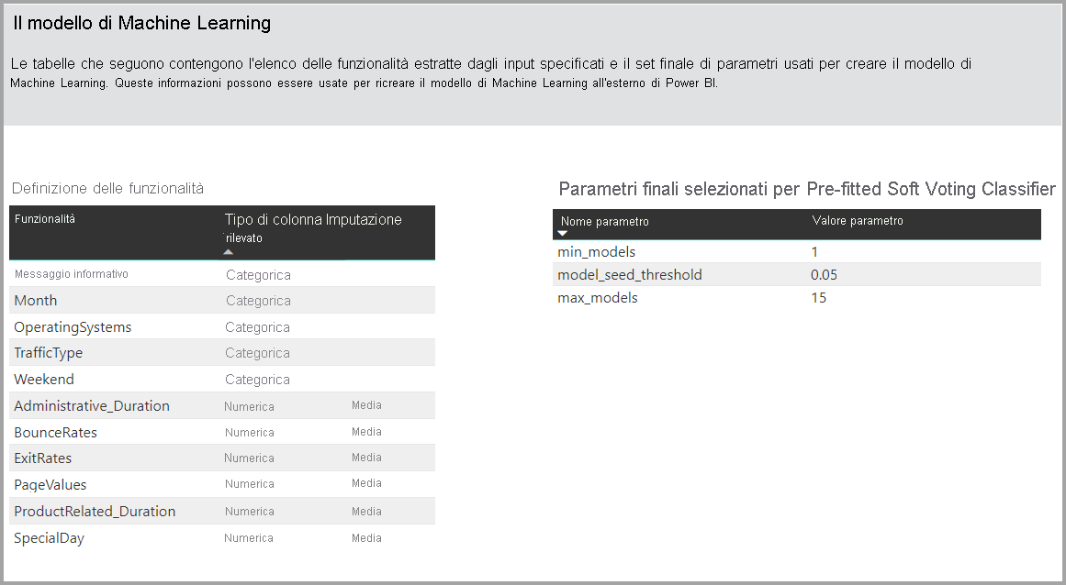This screenshot has width=1066, height=585.
Task: Click Numerica in the ExitRates row
Action: tap(250, 458)
